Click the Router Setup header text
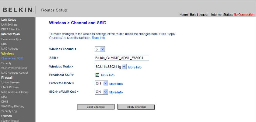256x122 pixels. [54, 10]
